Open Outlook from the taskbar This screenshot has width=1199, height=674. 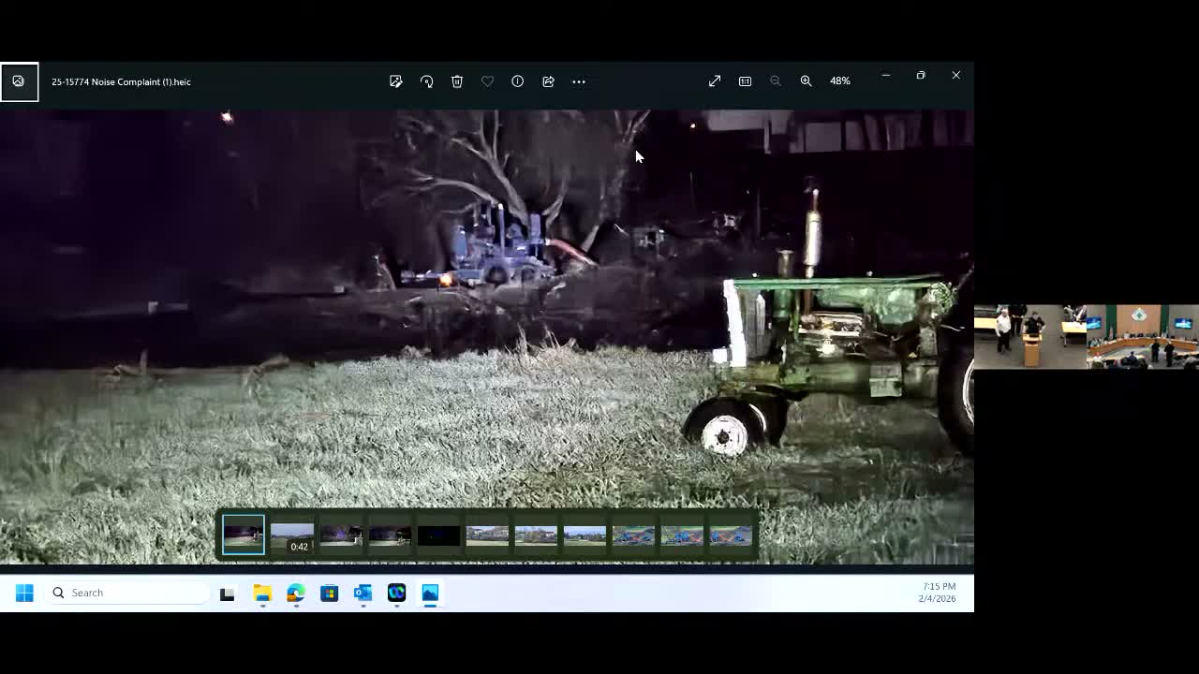[x=363, y=593]
